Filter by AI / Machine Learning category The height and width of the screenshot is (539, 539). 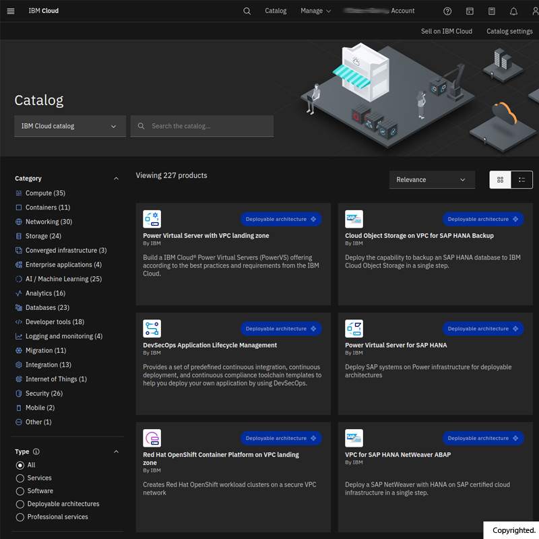63,279
